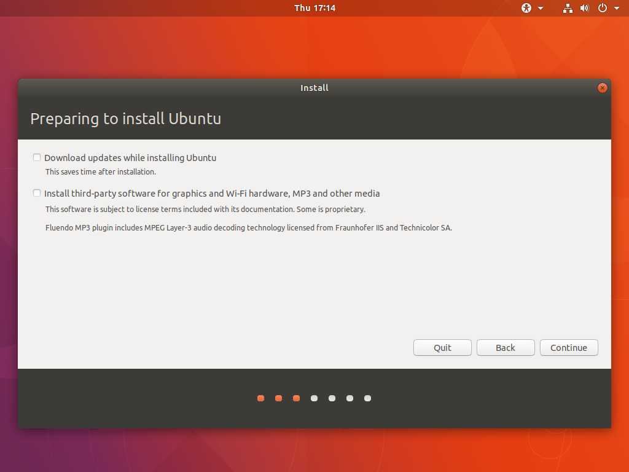Click the 'Some is proprietary' license text

(331, 209)
